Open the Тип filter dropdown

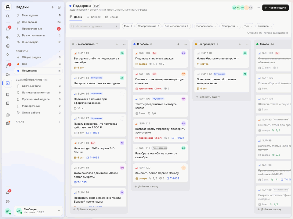(248, 26)
